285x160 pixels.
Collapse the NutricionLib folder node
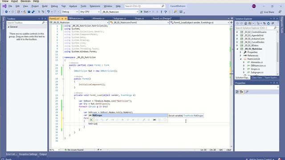coord(240,59)
